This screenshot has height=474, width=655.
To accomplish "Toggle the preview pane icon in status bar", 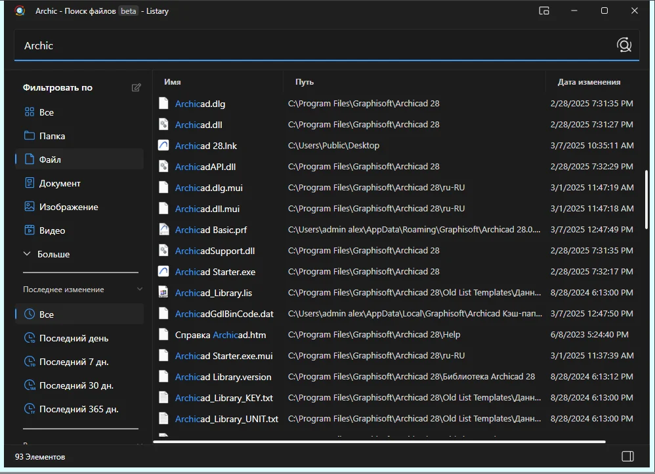I will 627,456.
